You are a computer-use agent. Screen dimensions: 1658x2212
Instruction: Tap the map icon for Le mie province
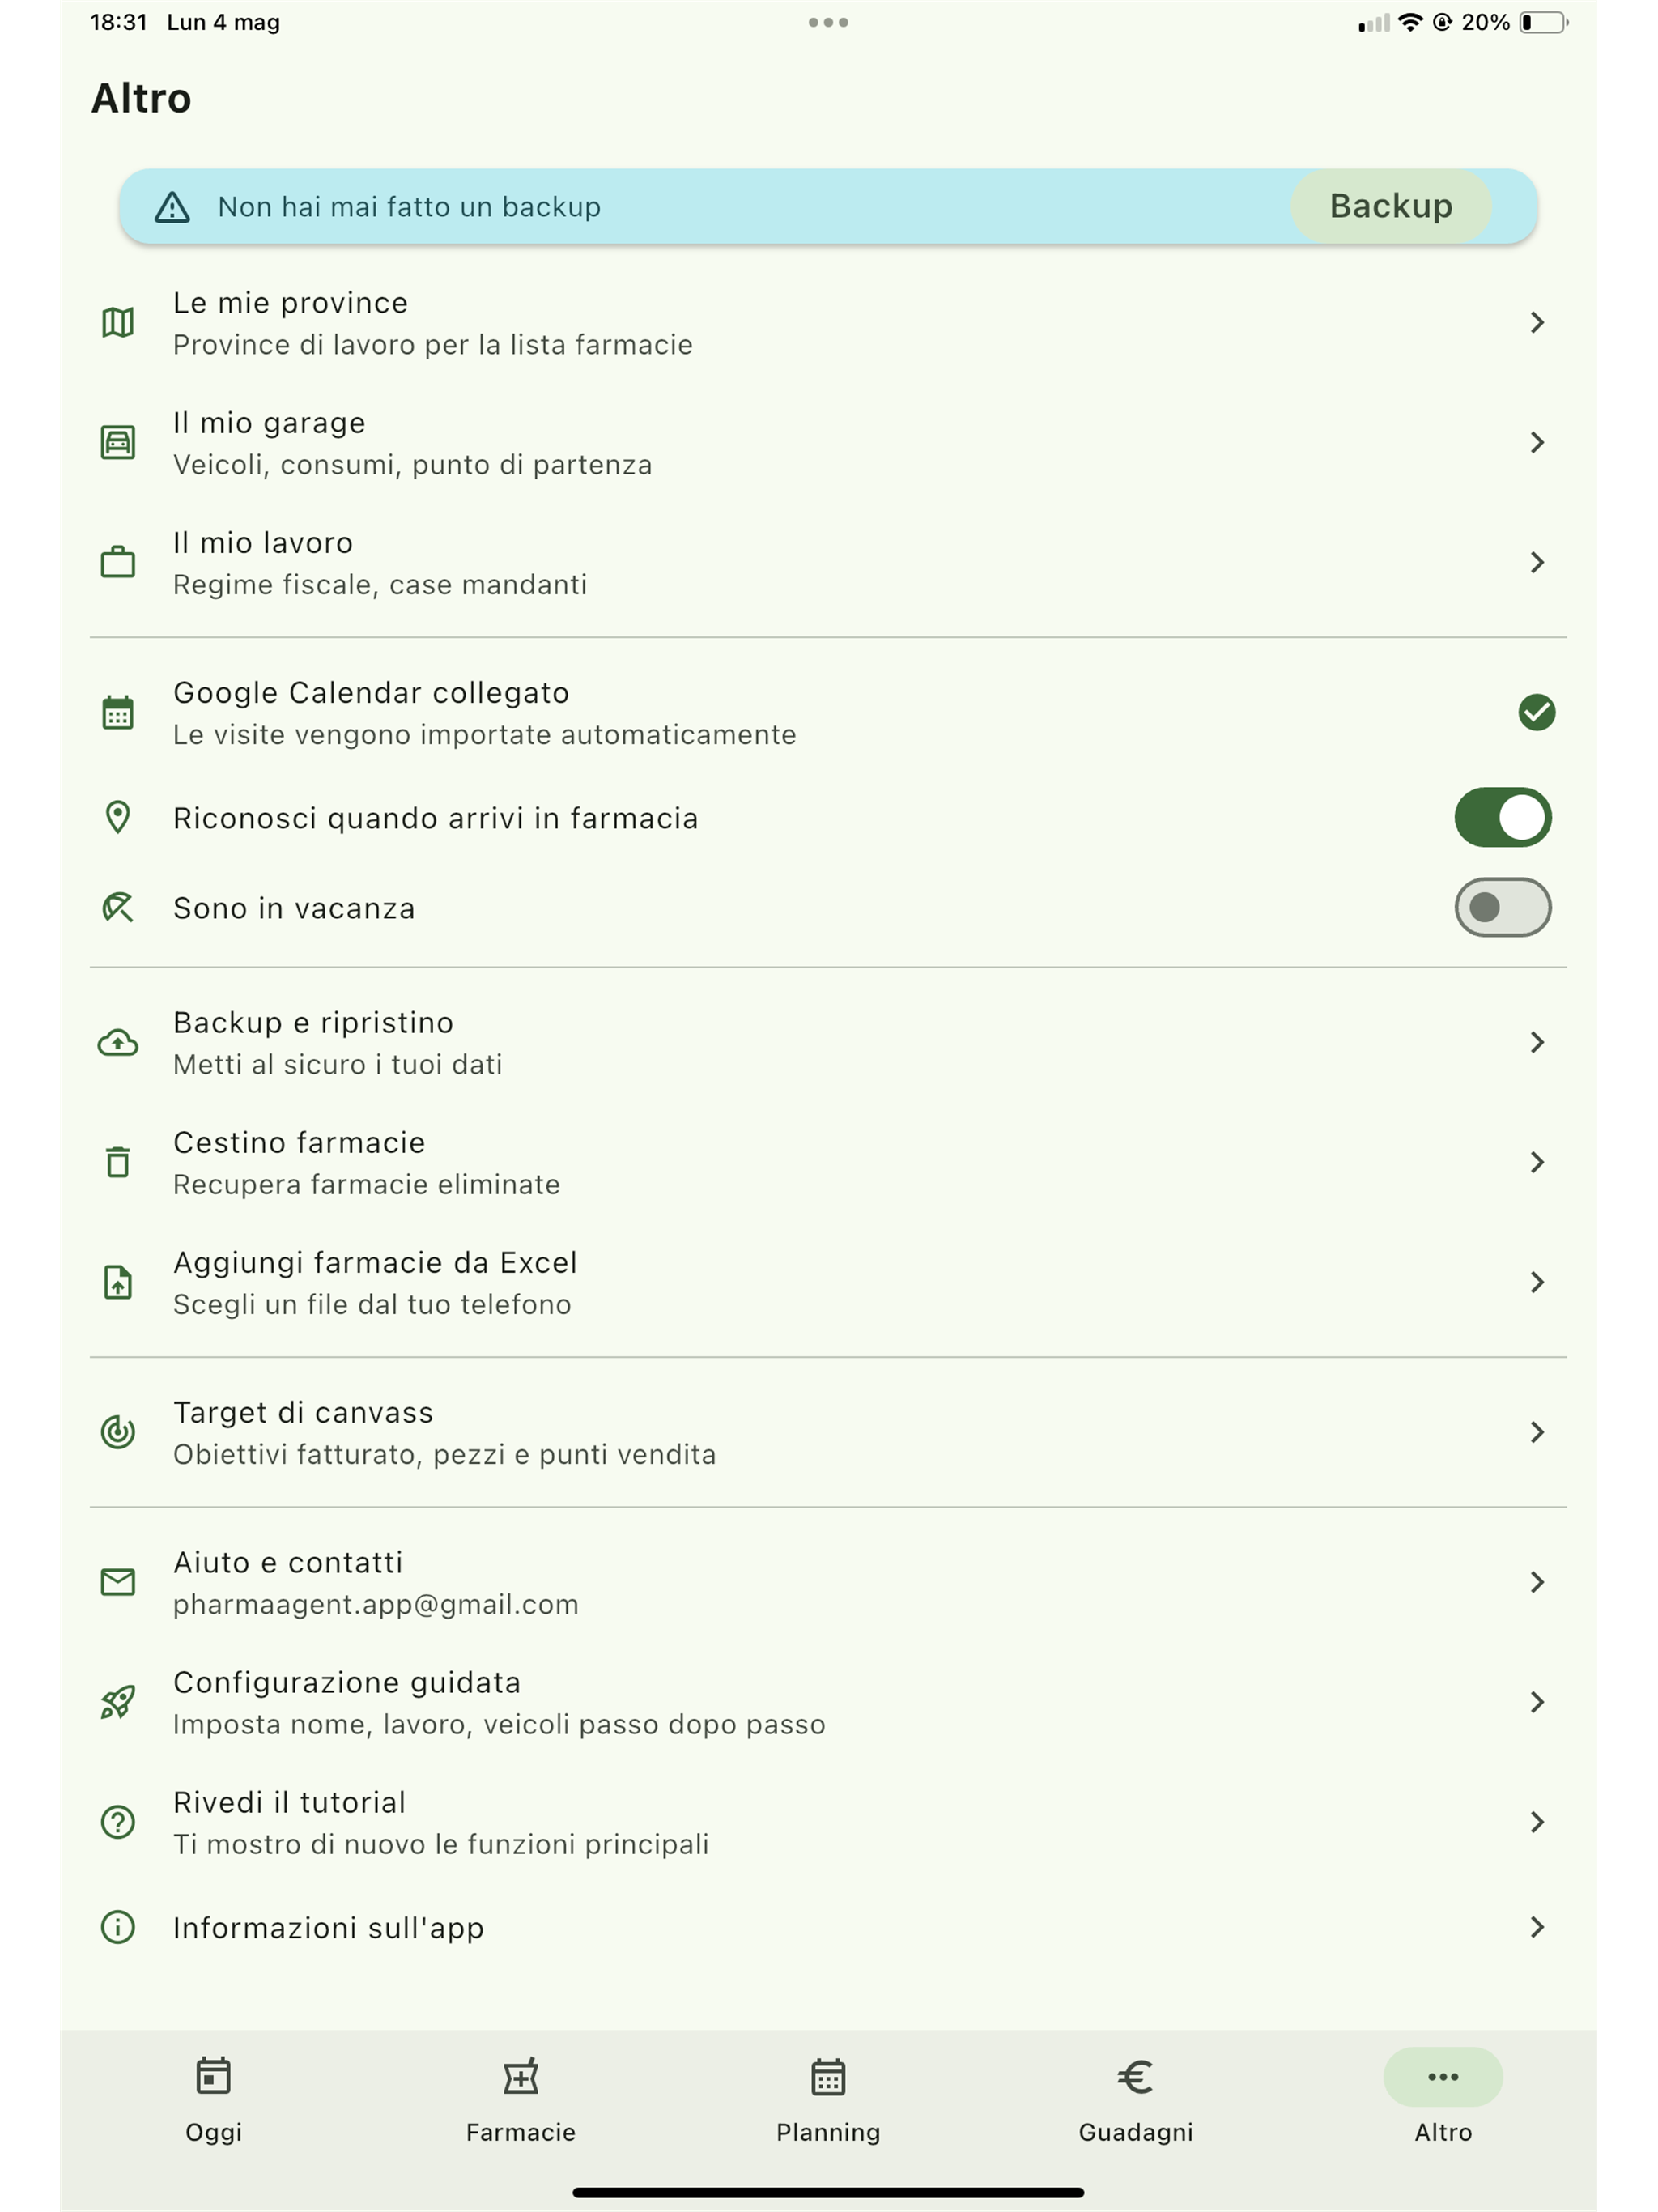(118, 322)
